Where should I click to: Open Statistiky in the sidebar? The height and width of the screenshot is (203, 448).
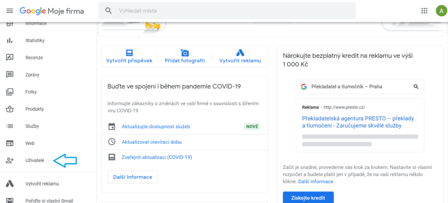tap(35, 41)
